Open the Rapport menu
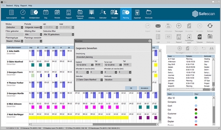Viewport: 221px width, 130px height. (24, 6)
